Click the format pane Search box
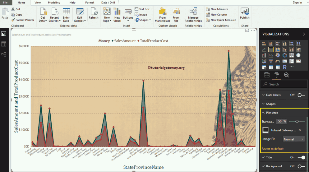Image resolution: width=309 pixels, height=172 pixels. pos(284,84)
